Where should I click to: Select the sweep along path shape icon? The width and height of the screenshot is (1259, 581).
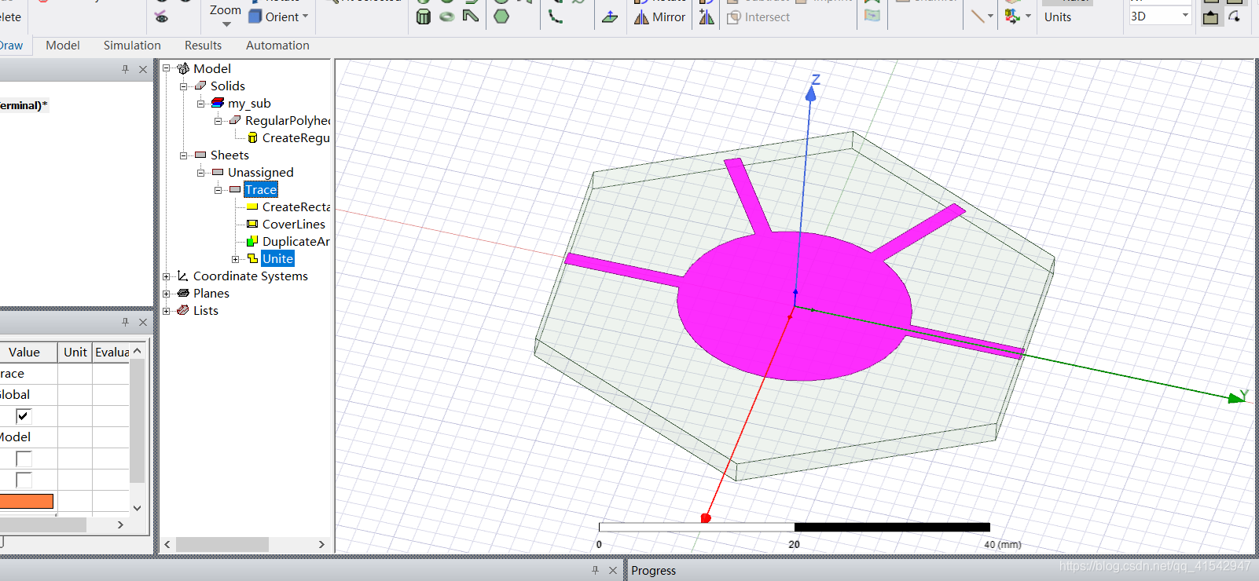(x=471, y=16)
